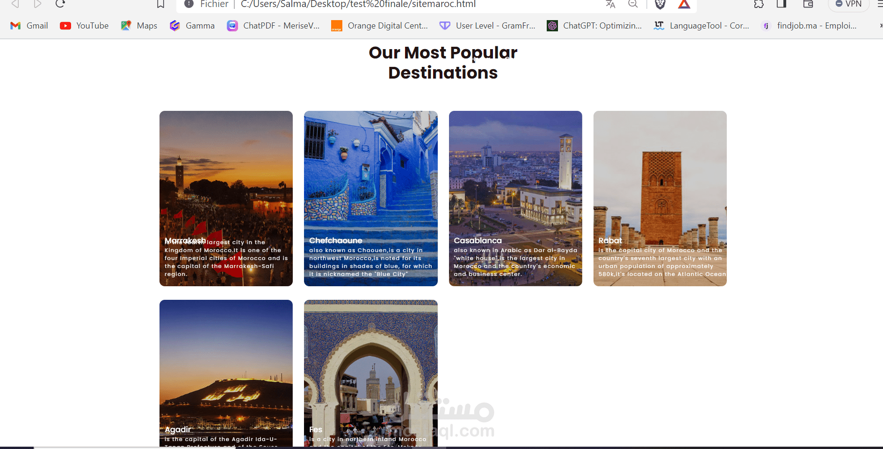The image size is (883, 449).
Task: Open the Brave Wallet icon
Action: coord(808,4)
